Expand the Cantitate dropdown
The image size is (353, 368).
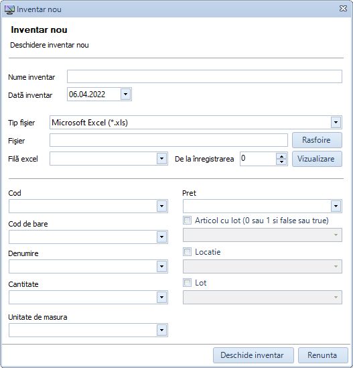tap(162, 298)
